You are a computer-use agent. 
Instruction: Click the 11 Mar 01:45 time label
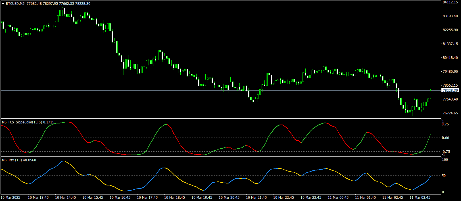(365, 198)
